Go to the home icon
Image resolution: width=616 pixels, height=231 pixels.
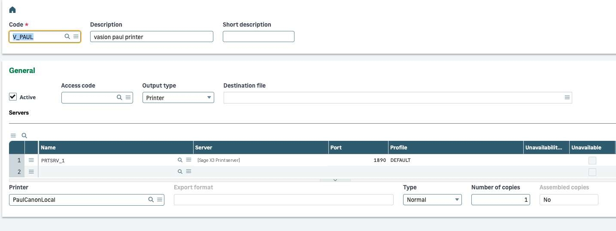(x=12, y=9)
